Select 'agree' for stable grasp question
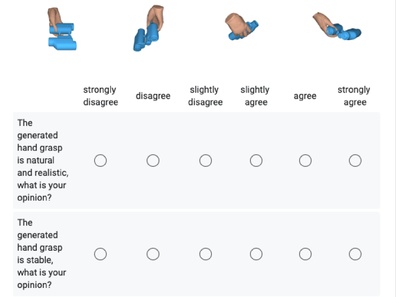The image size is (396, 297). [x=305, y=254]
